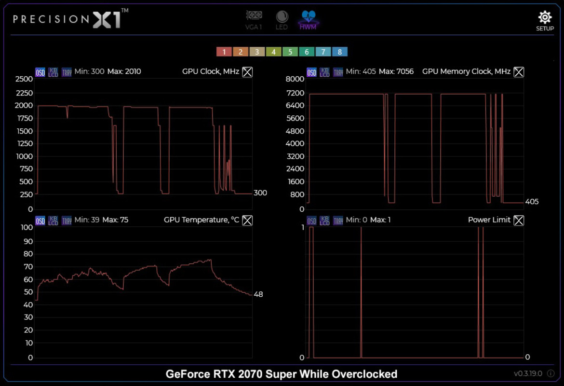Click the Power Limit title
Screen dimensions: 564x386
[489, 220]
